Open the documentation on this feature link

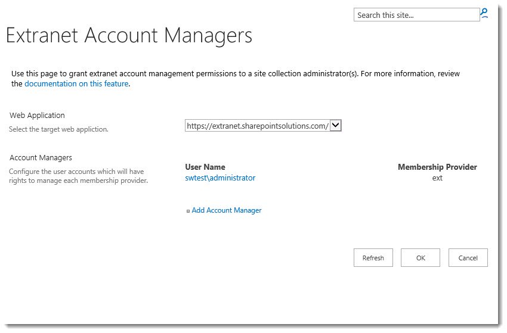(76, 83)
